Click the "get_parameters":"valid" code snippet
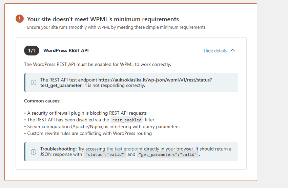The image size is (288, 188). [x=168, y=155]
